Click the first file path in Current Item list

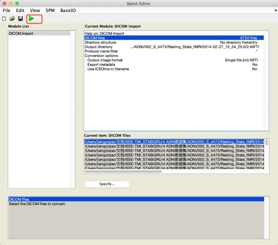(x=174, y=141)
